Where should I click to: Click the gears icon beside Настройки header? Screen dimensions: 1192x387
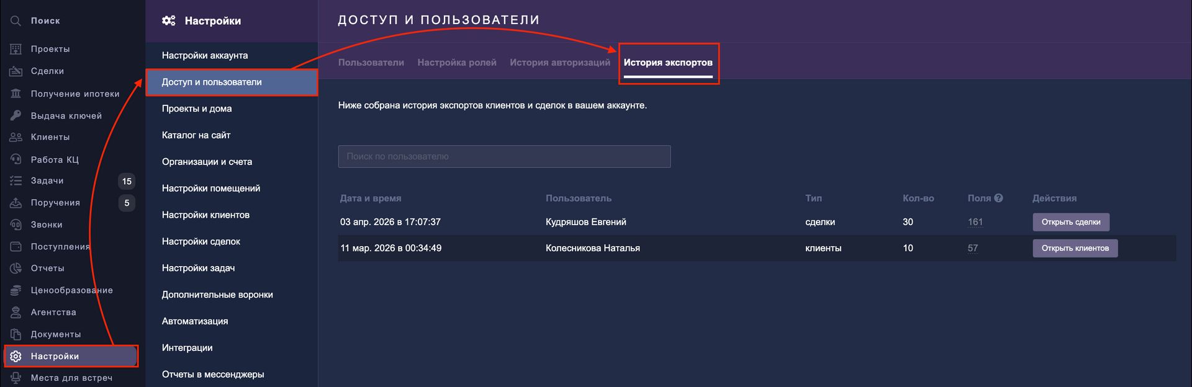pos(168,20)
